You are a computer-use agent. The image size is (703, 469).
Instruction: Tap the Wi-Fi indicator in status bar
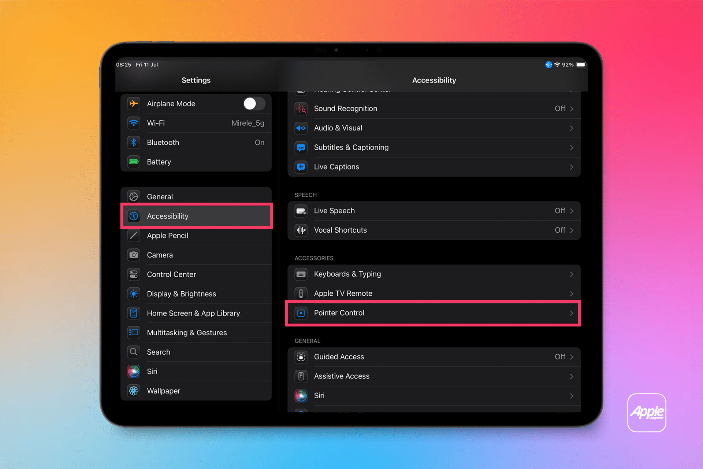[557, 65]
